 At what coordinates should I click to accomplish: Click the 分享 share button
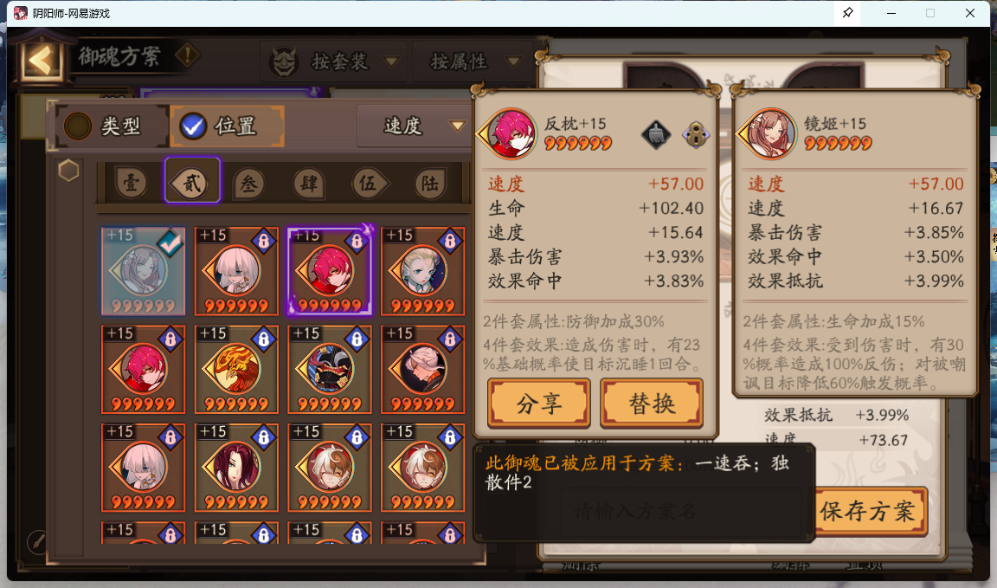coord(539,404)
